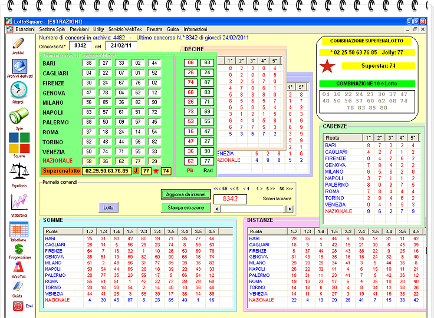The height and width of the screenshot is (318, 434).
Task: Click the Concorso N. field showing 8342
Action: point(80,45)
